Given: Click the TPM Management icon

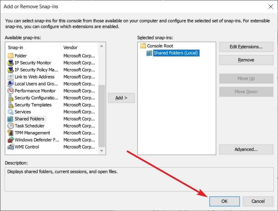Looking at the screenshot, I should point(10,133).
